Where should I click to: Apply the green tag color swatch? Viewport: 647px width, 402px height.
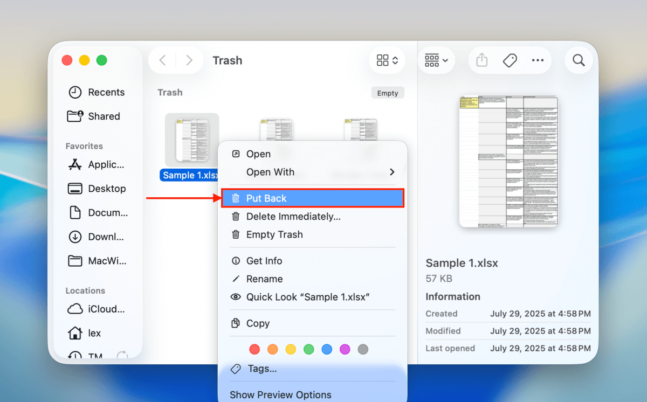tap(308, 349)
